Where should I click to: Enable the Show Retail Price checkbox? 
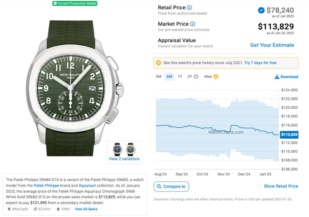pos(259,186)
